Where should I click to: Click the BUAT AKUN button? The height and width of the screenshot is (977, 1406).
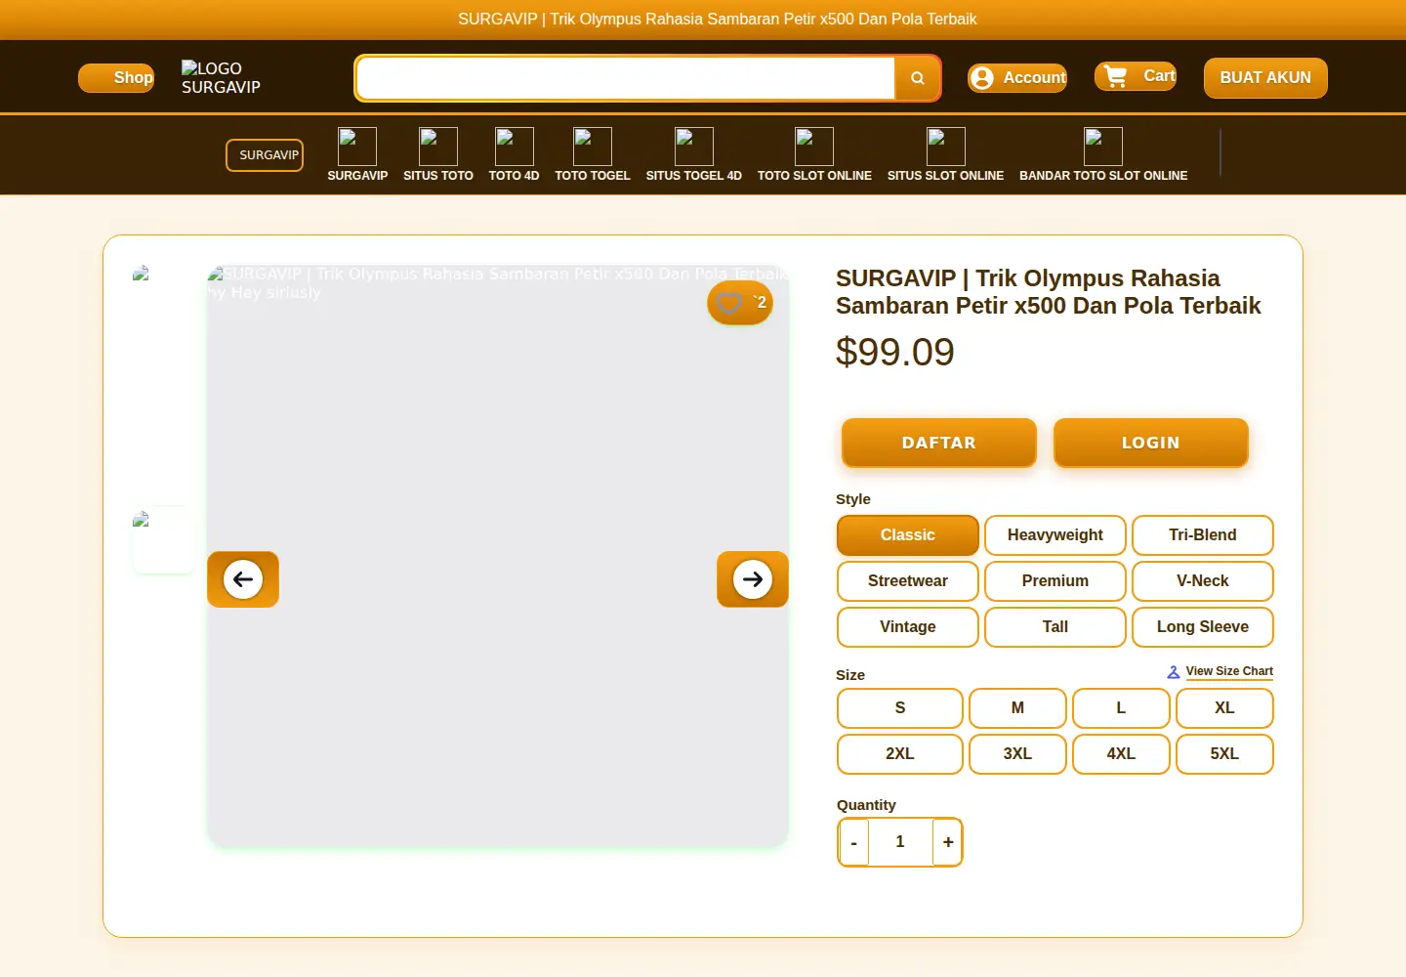[1265, 78]
